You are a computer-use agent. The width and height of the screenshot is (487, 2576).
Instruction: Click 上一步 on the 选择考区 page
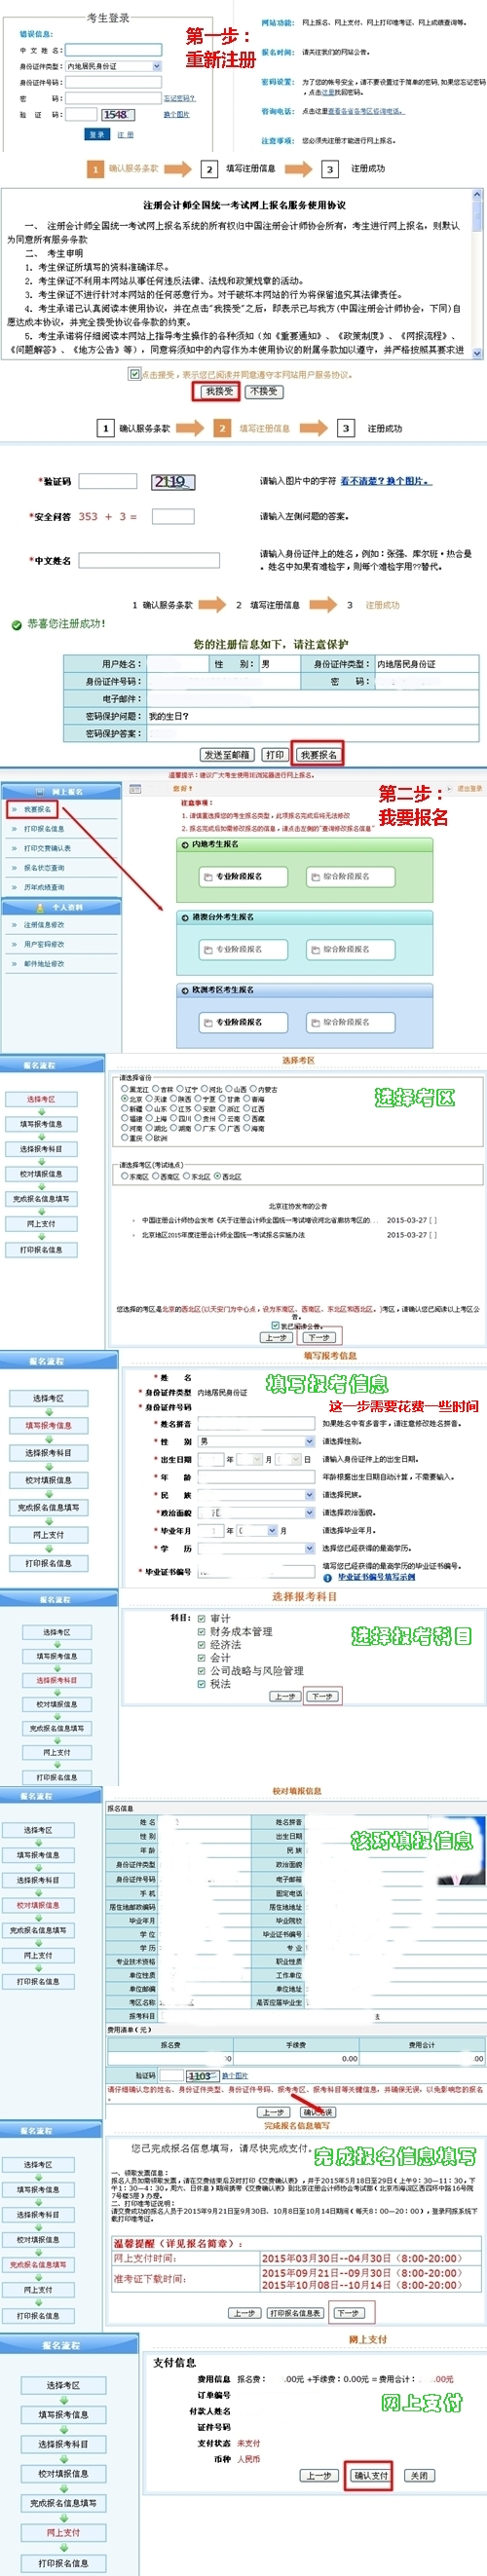[277, 1337]
